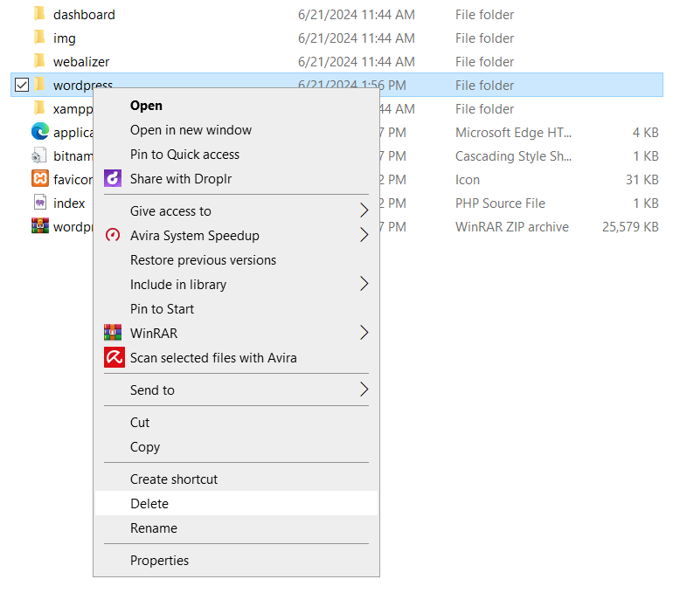Click the WinRAR ZIP archive type cell

tap(511, 227)
